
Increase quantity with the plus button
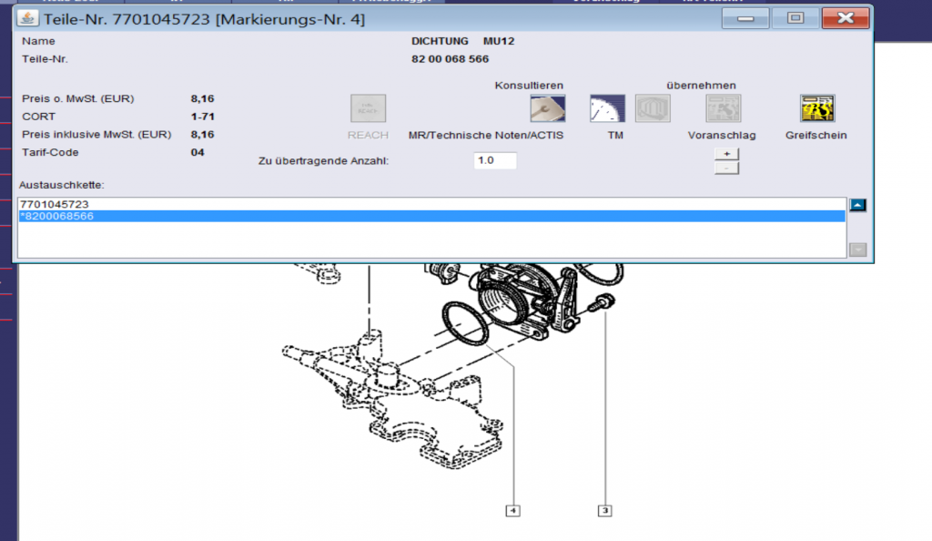[725, 154]
